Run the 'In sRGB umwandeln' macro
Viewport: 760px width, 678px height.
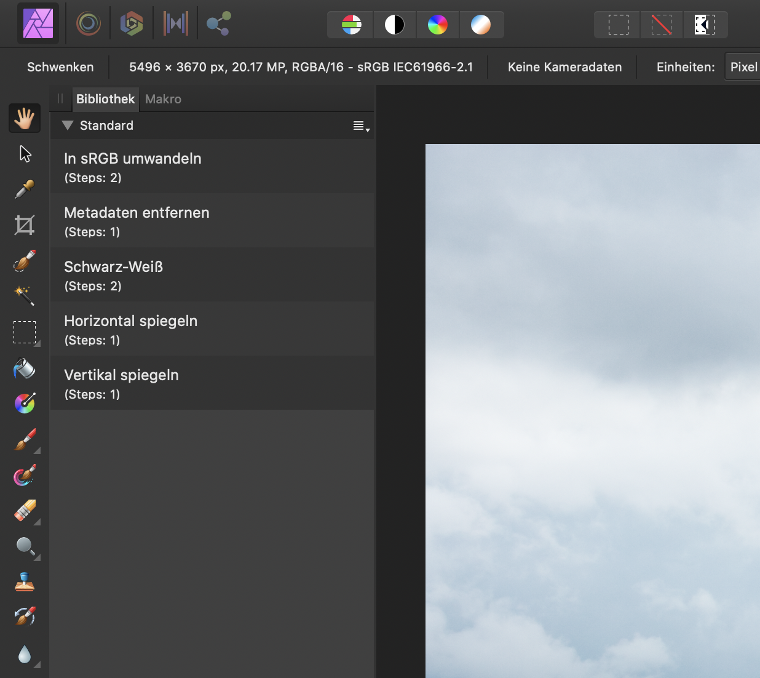click(212, 167)
